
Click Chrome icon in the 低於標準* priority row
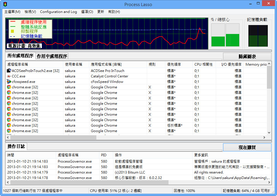(x=9, y=125)
